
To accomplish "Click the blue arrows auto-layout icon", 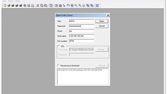I will coord(97,5).
